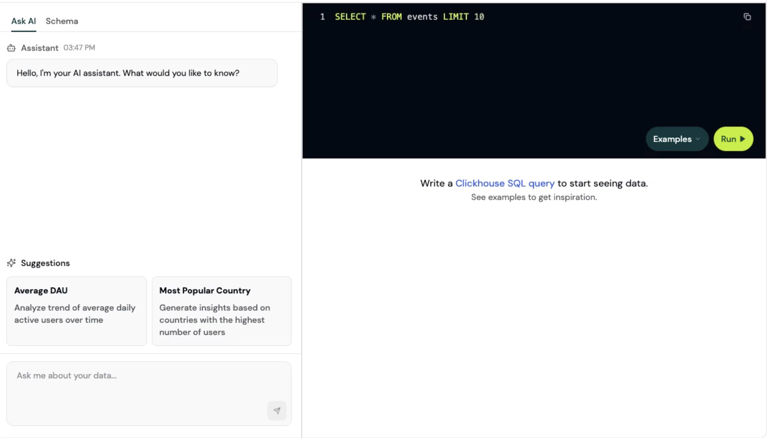Copy the SQL query with the copy icon
The width and height of the screenshot is (767, 438).
(747, 17)
